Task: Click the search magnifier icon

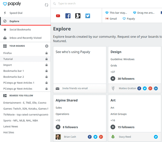Action: point(55,4)
